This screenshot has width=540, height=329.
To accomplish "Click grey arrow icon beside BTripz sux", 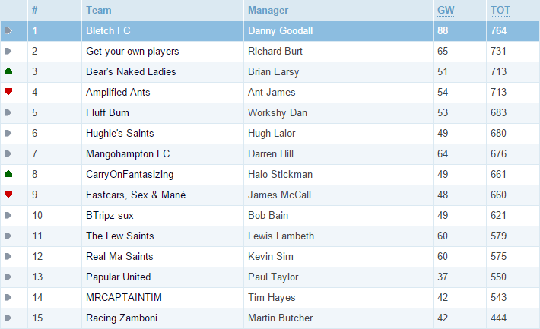I will 8,215.
